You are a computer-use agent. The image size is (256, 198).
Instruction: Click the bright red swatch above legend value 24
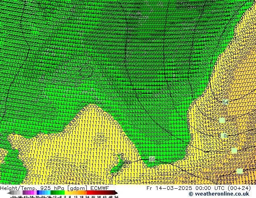88,193
